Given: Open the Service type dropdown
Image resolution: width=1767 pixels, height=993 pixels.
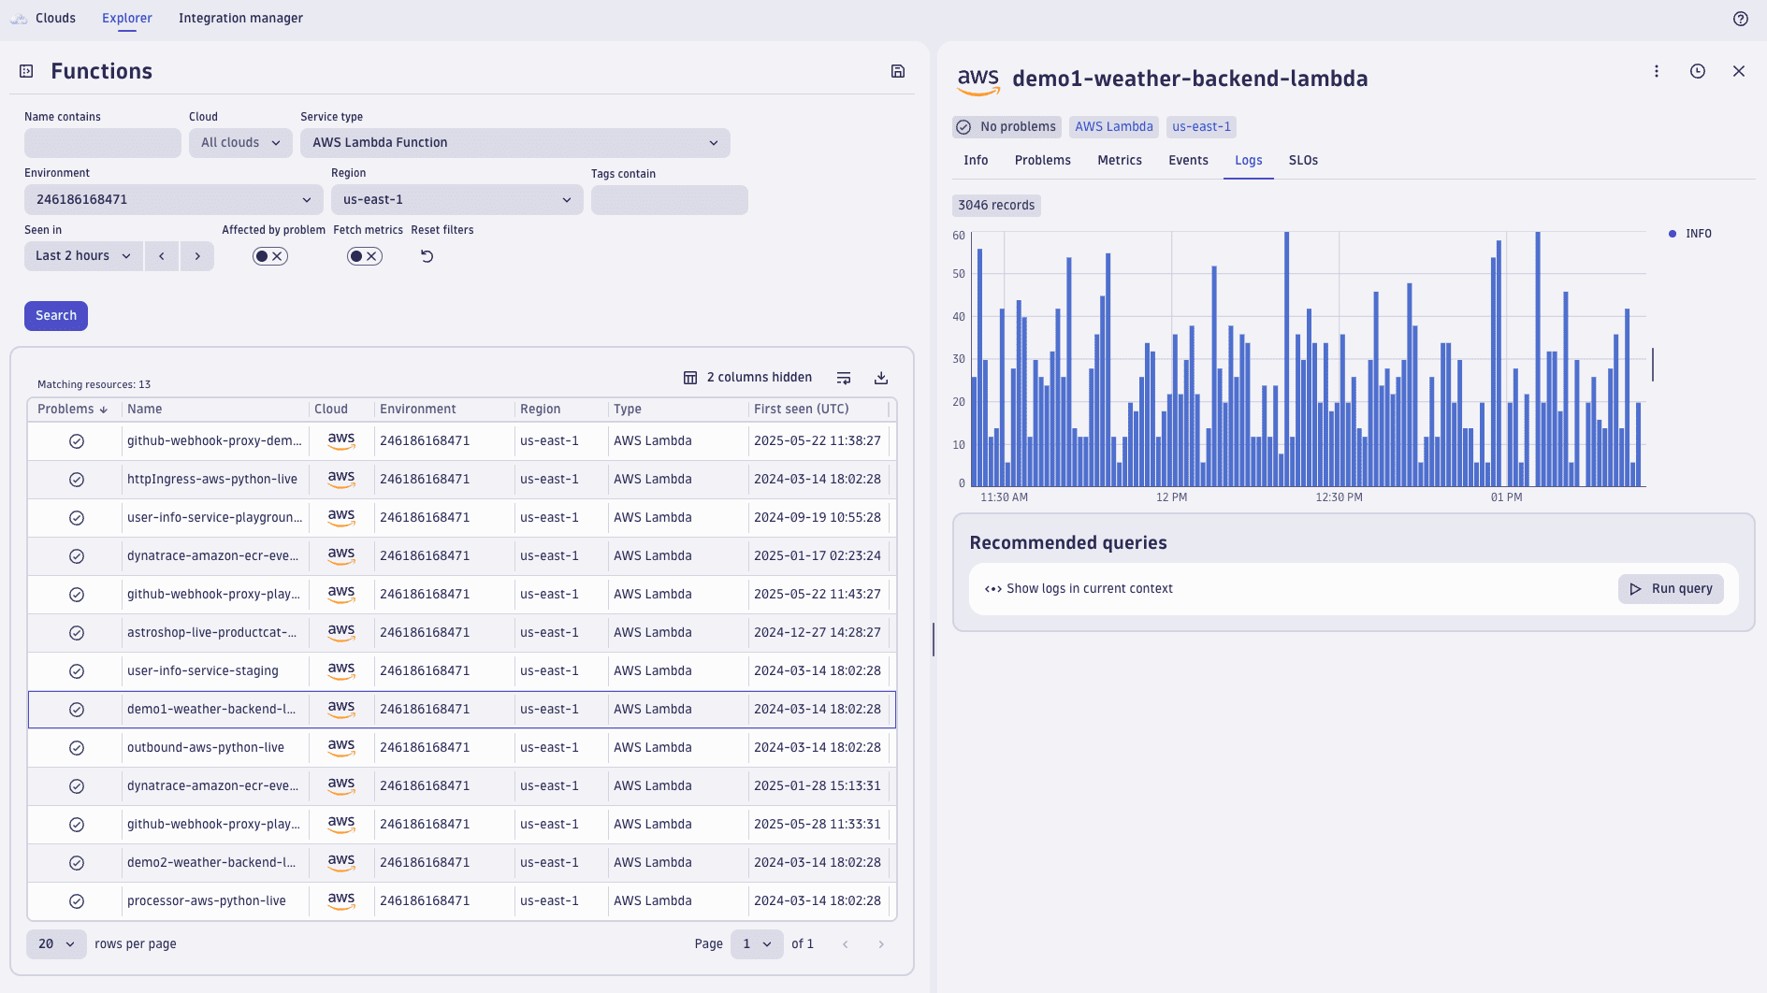Looking at the screenshot, I should [x=514, y=143].
